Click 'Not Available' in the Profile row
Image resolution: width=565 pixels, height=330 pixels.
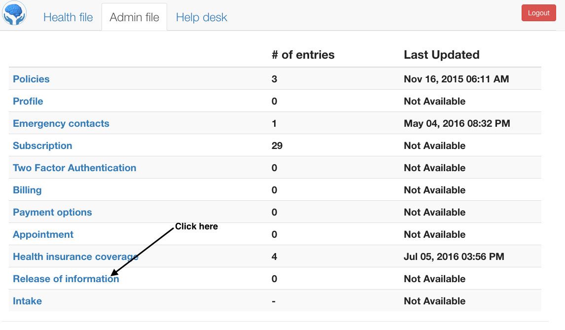[x=434, y=101]
